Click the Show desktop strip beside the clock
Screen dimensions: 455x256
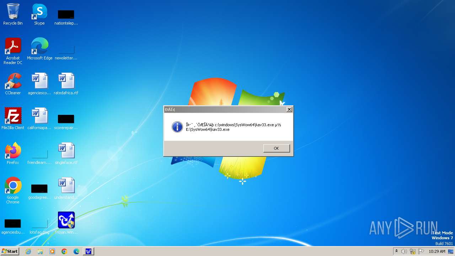click(451, 251)
